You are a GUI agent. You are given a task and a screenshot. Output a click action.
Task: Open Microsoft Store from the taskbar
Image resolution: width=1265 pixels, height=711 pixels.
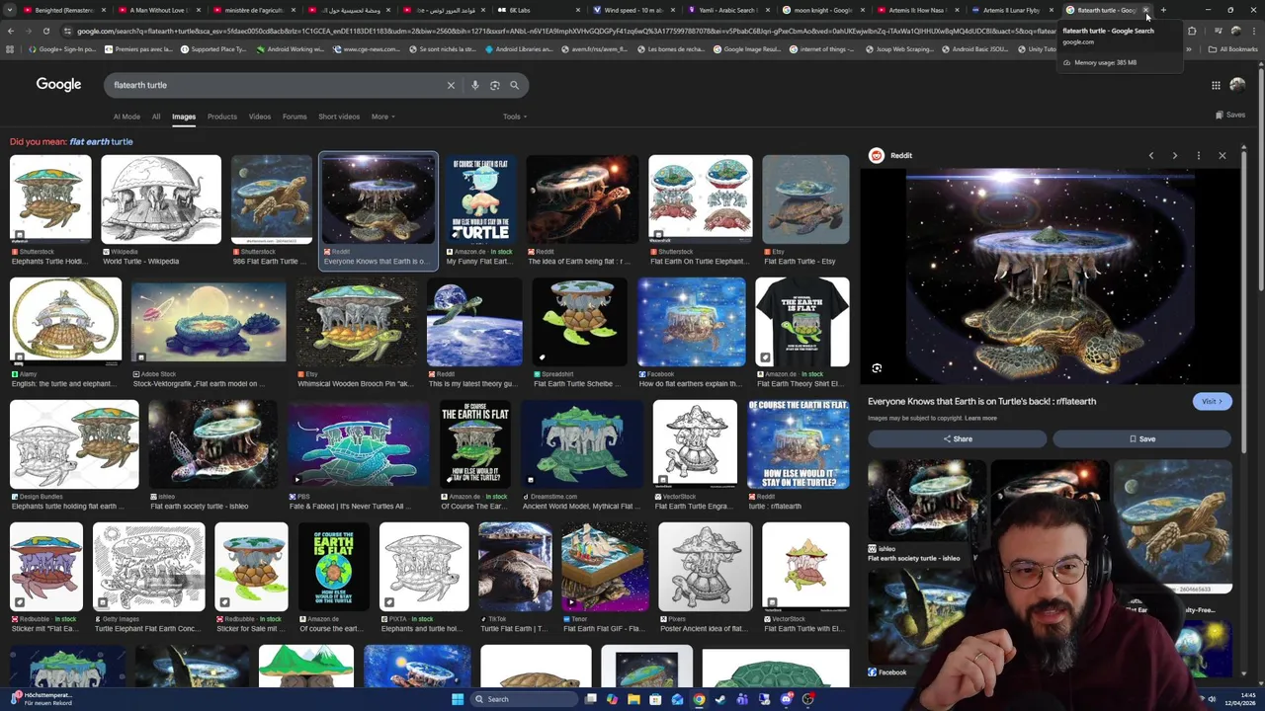pos(655,699)
